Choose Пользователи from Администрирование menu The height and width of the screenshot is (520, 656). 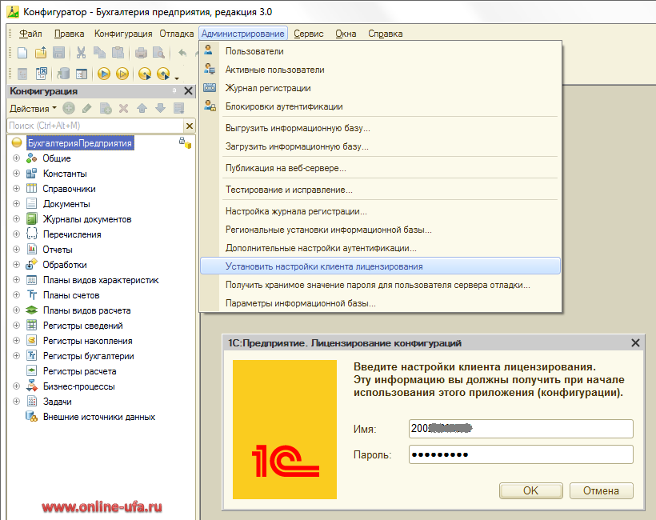click(x=380, y=51)
